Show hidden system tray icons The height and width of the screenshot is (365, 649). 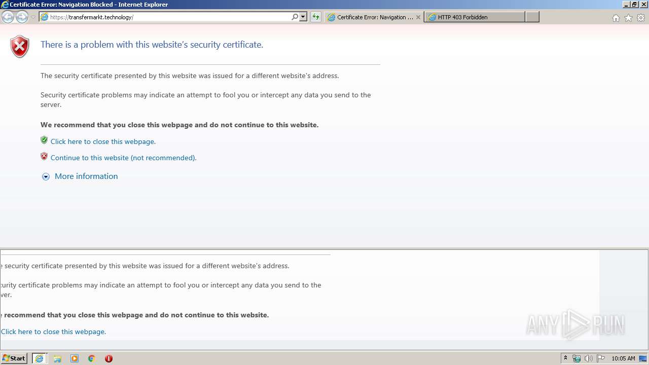coord(565,358)
